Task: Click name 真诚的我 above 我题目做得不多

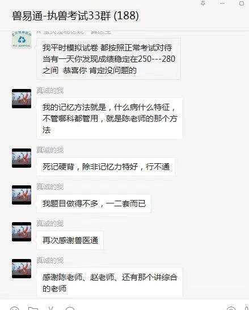Action: point(50,187)
